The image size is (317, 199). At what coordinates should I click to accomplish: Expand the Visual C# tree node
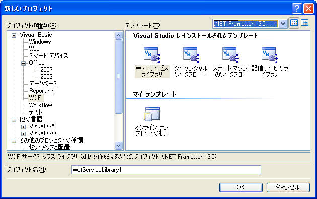pos(24,127)
